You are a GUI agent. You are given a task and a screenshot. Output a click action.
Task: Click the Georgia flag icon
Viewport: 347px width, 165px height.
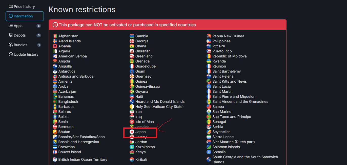click(x=132, y=41)
